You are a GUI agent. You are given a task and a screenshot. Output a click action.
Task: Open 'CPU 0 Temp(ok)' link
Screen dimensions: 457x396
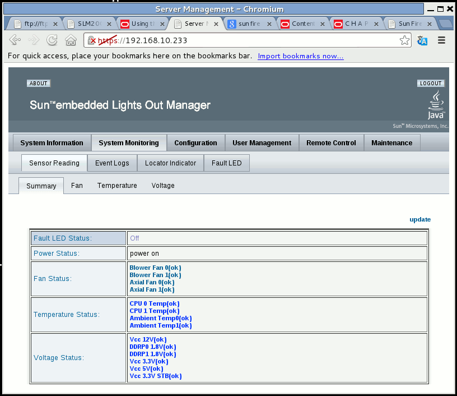click(155, 303)
